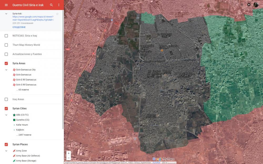Screen dimensions: 263x164
Task: Click the СПОДЕЛЯНЕ share link
Action: point(19,27)
